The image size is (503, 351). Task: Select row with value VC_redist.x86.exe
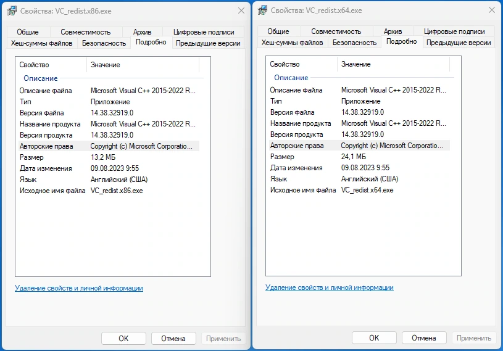coord(109,191)
